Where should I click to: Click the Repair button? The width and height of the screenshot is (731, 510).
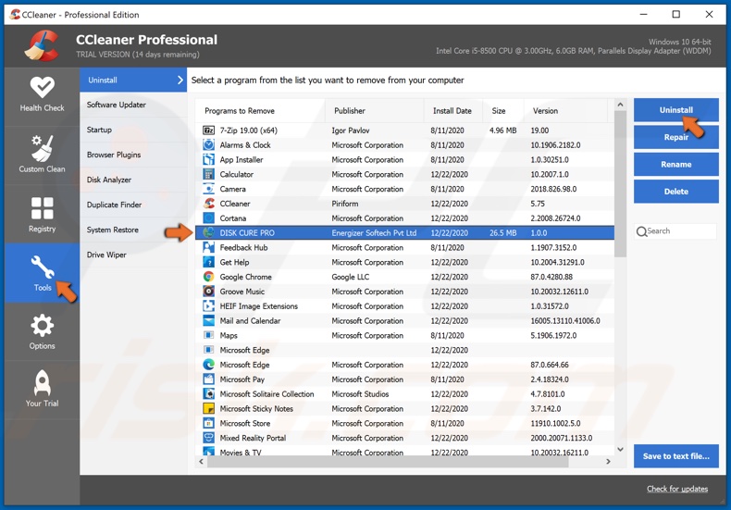(676, 137)
